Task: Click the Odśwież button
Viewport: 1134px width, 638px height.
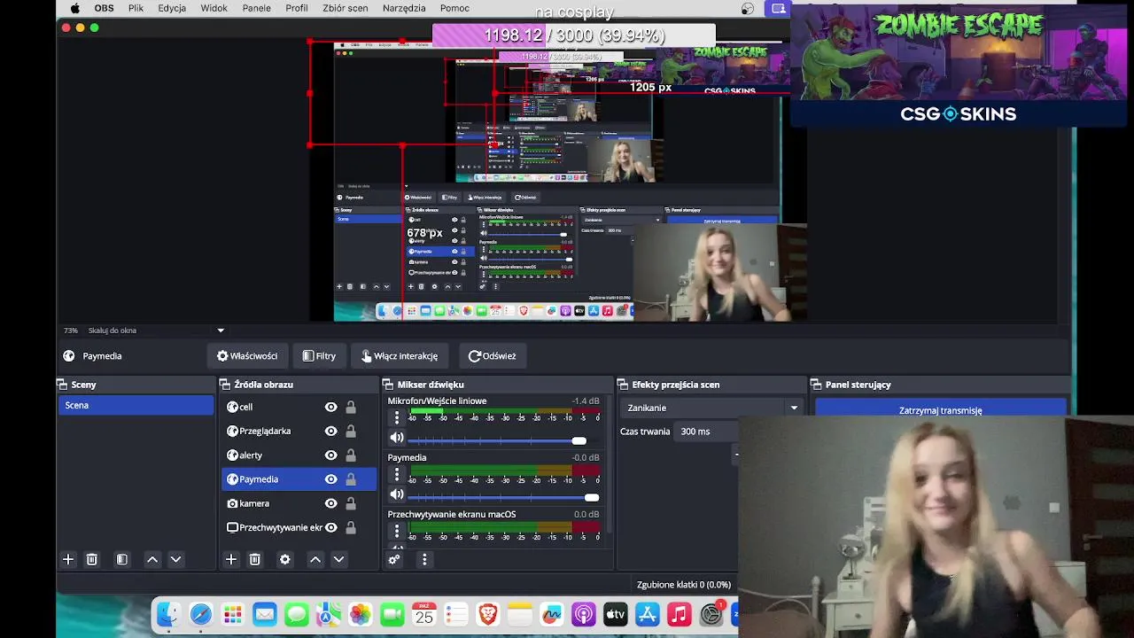Action: coord(492,356)
